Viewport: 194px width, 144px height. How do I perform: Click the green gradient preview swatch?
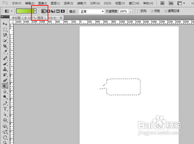pos(25,11)
